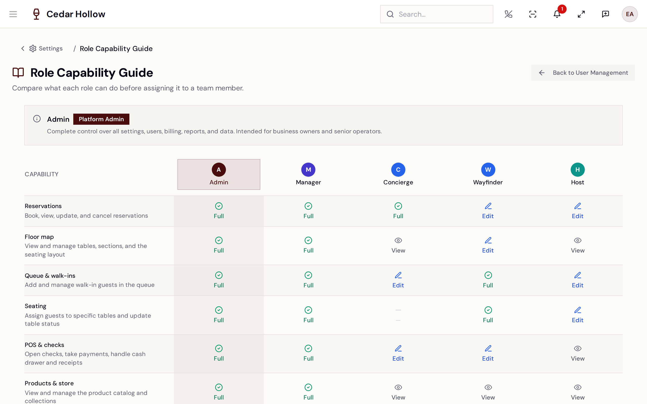
Task: Click the Products & store row title
Action: (49, 383)
